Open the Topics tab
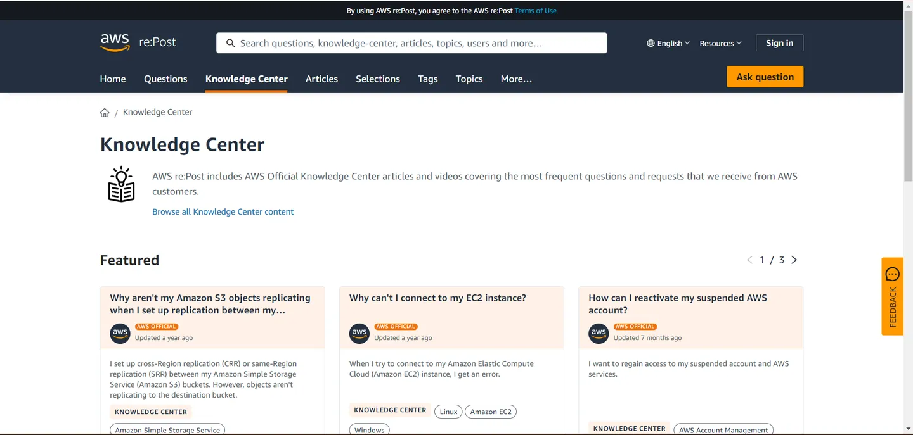 469,79
